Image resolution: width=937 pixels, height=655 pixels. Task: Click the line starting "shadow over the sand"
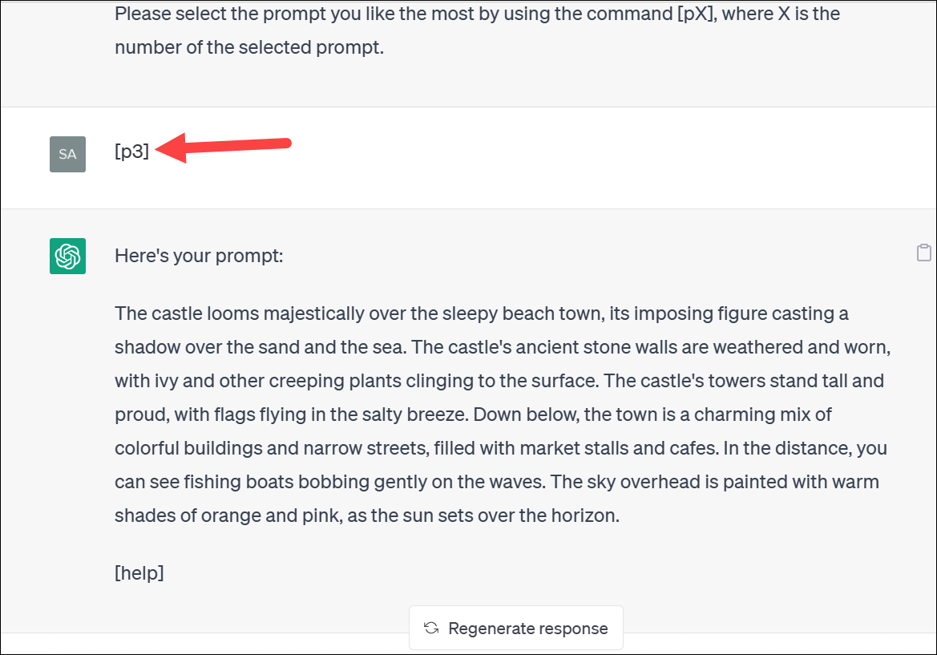pos(503,347)
